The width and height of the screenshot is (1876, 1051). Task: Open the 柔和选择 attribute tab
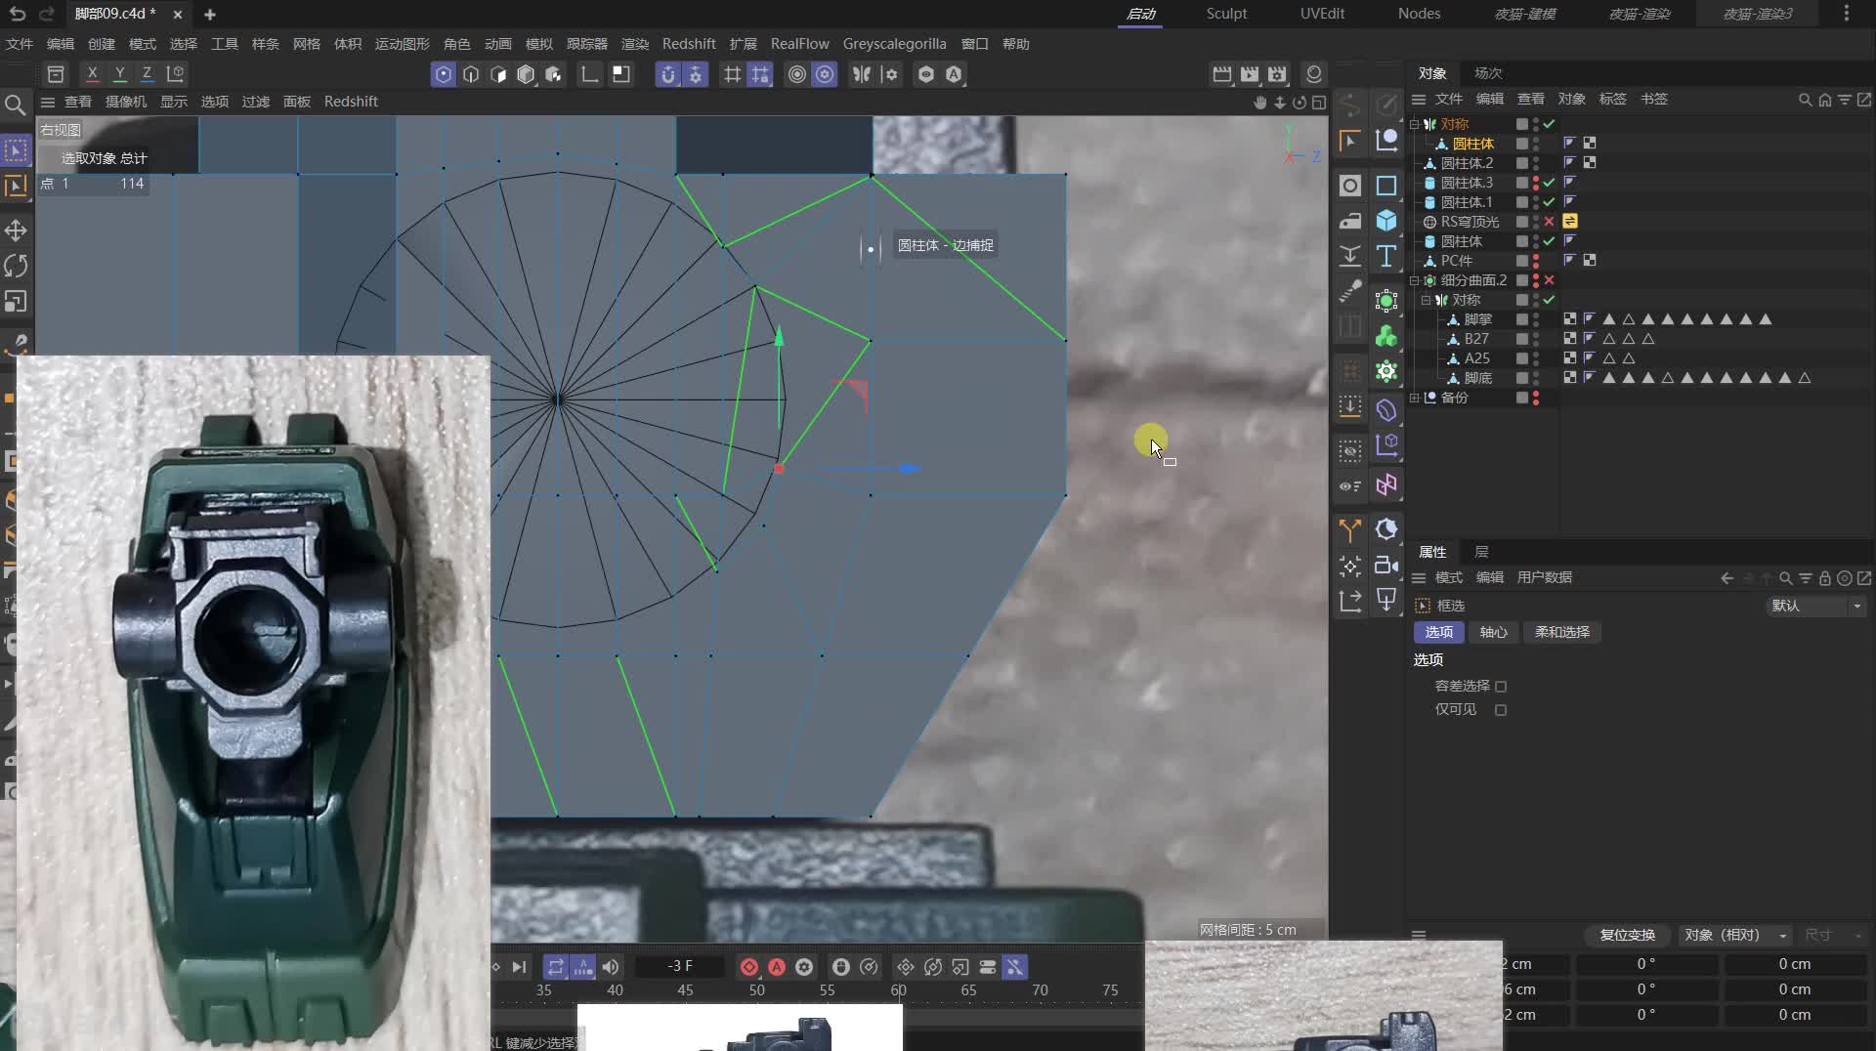click(x=1561, y=632)
